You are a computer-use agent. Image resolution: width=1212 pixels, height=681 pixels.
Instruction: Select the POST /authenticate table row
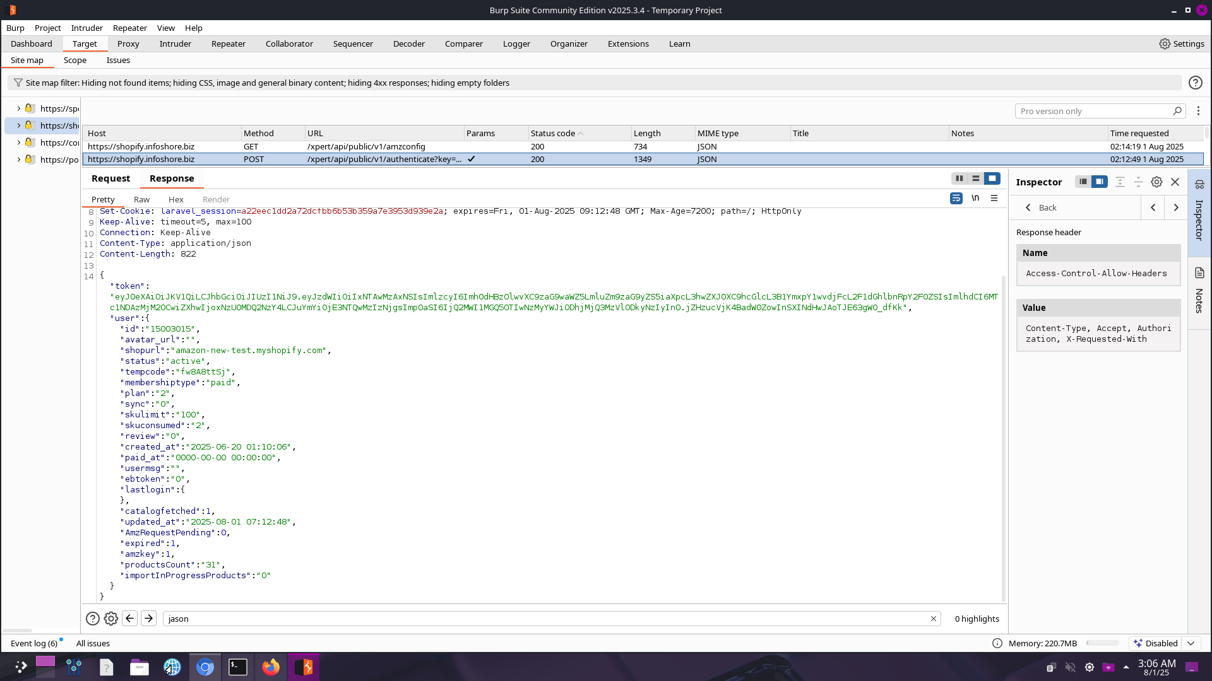pos(643,159)
